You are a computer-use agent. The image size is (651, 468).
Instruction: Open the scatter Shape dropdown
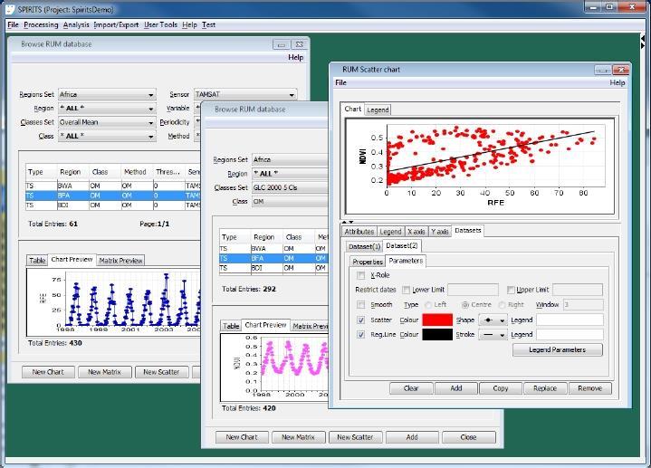pos(493,320)
